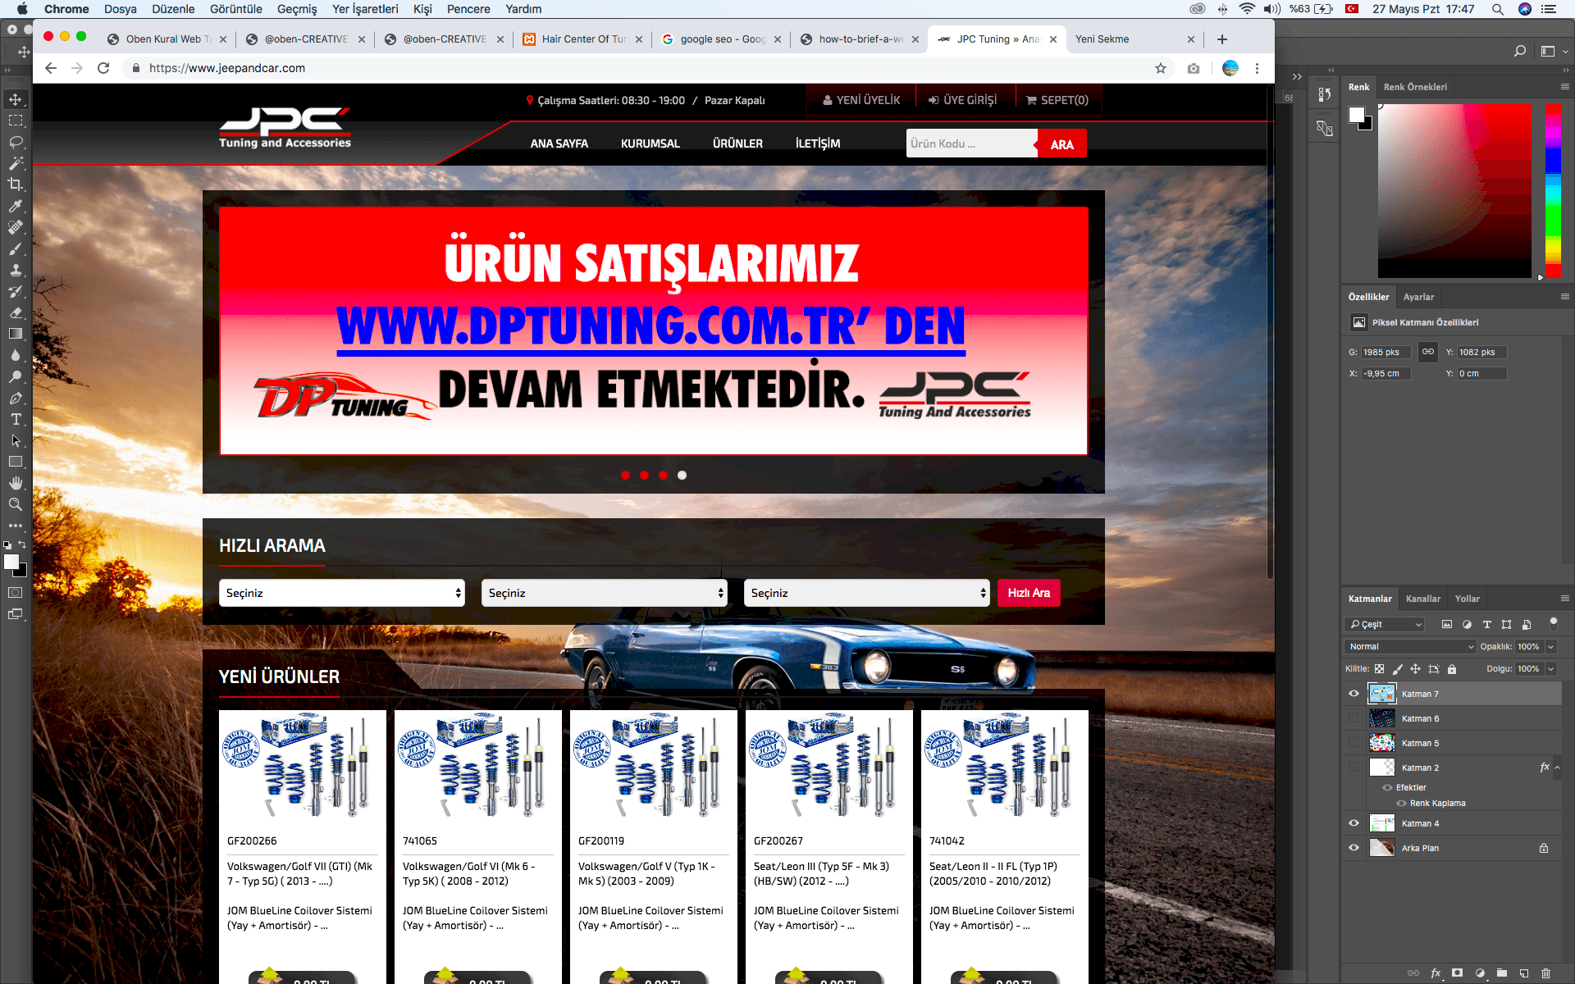Open first Seçiniz dropdown in Hızlı Arama

(x=342, y=593)
